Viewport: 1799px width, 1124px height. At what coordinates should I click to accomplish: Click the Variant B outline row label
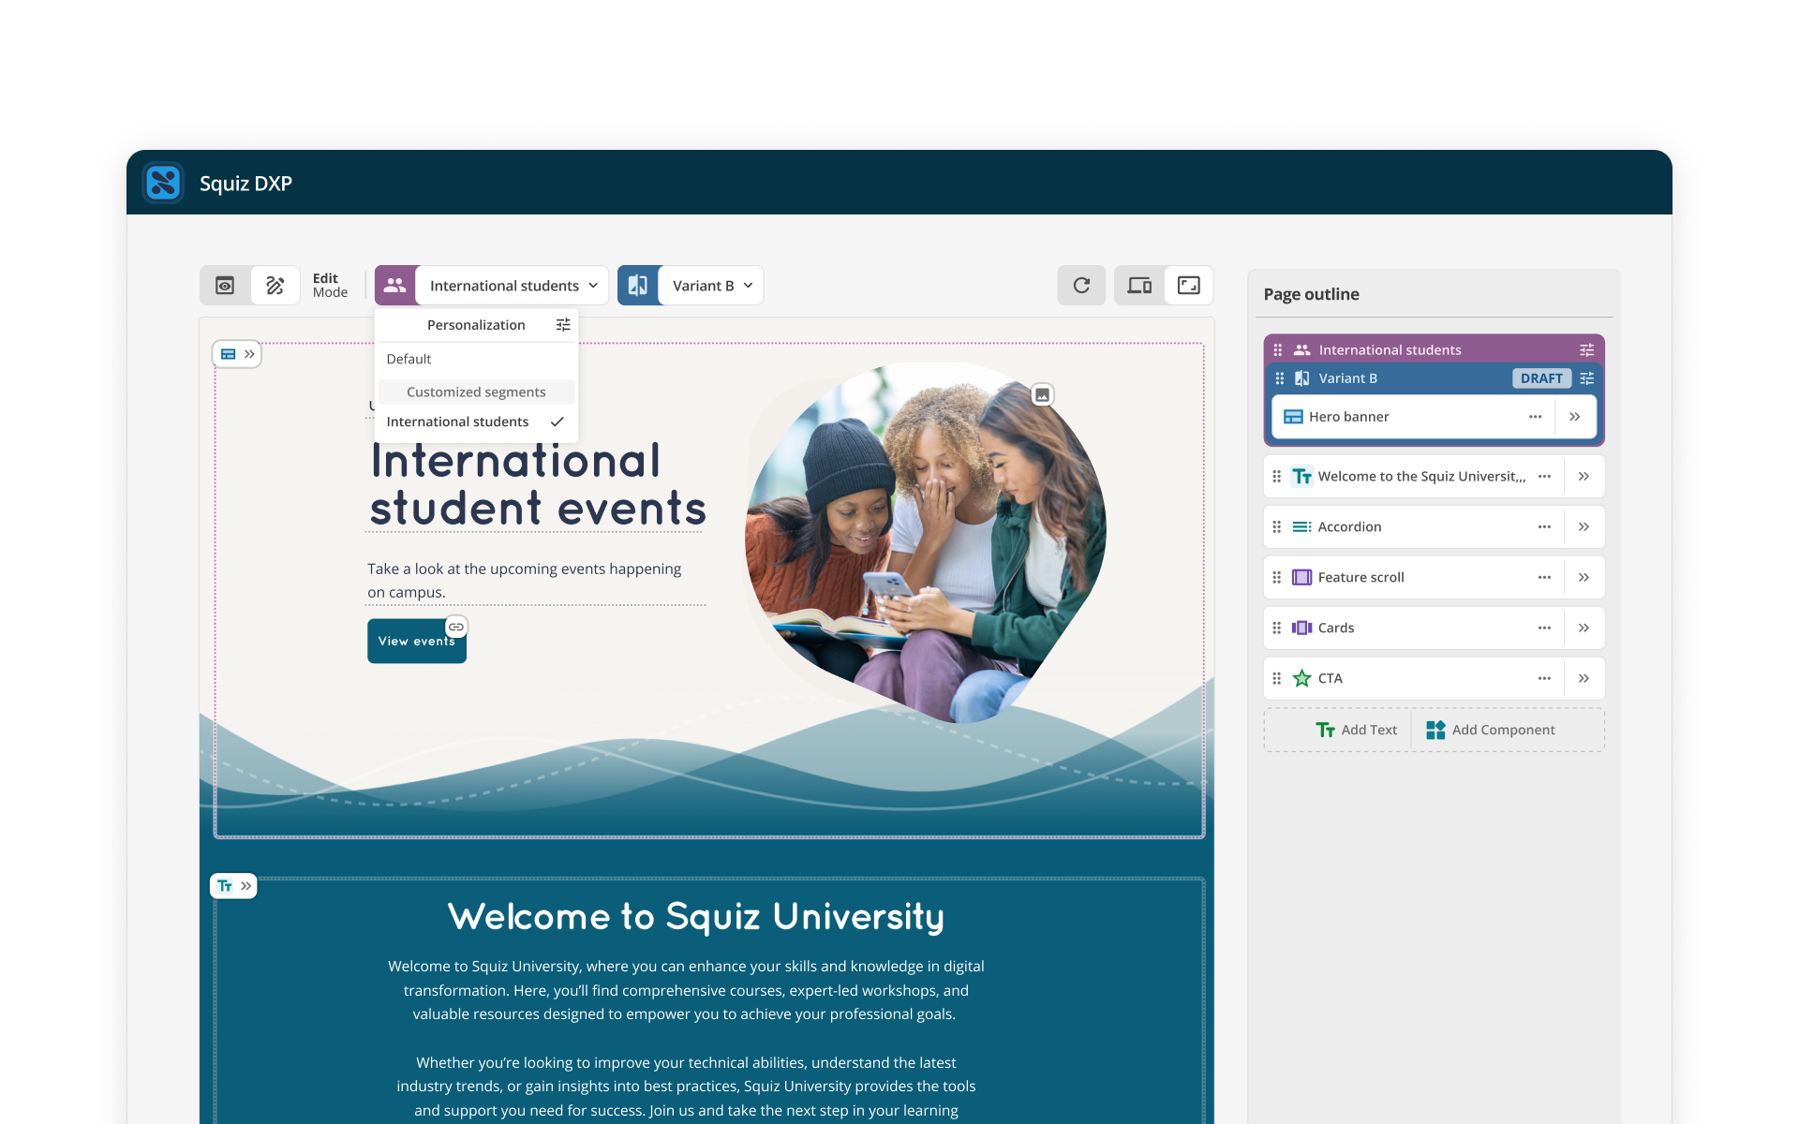1348,378
